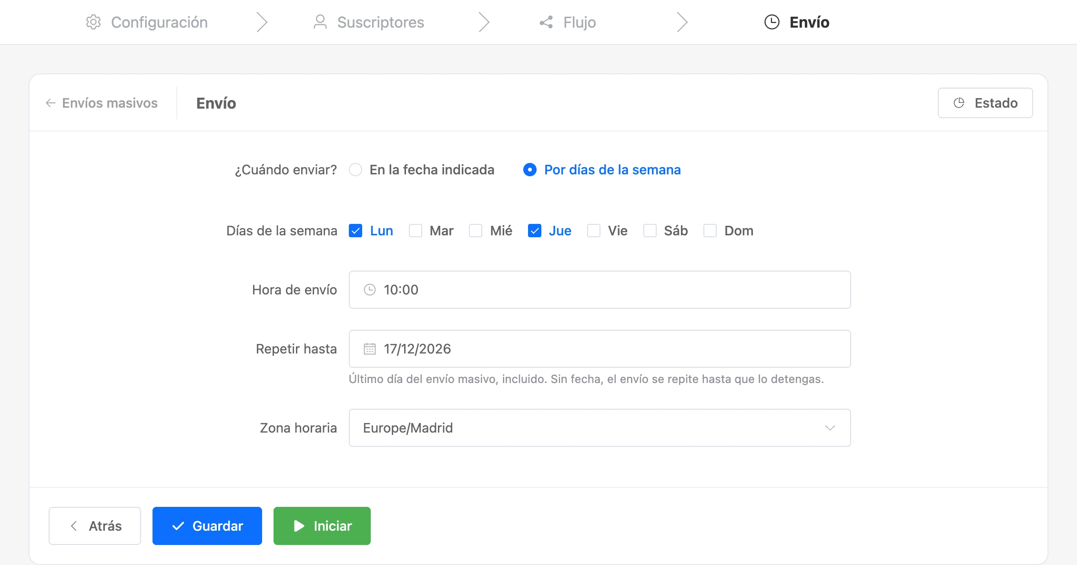The width and height of the screenshot is (1077, 565).
Task: Click chevron between Flujo and Envío
Action: 682,22
